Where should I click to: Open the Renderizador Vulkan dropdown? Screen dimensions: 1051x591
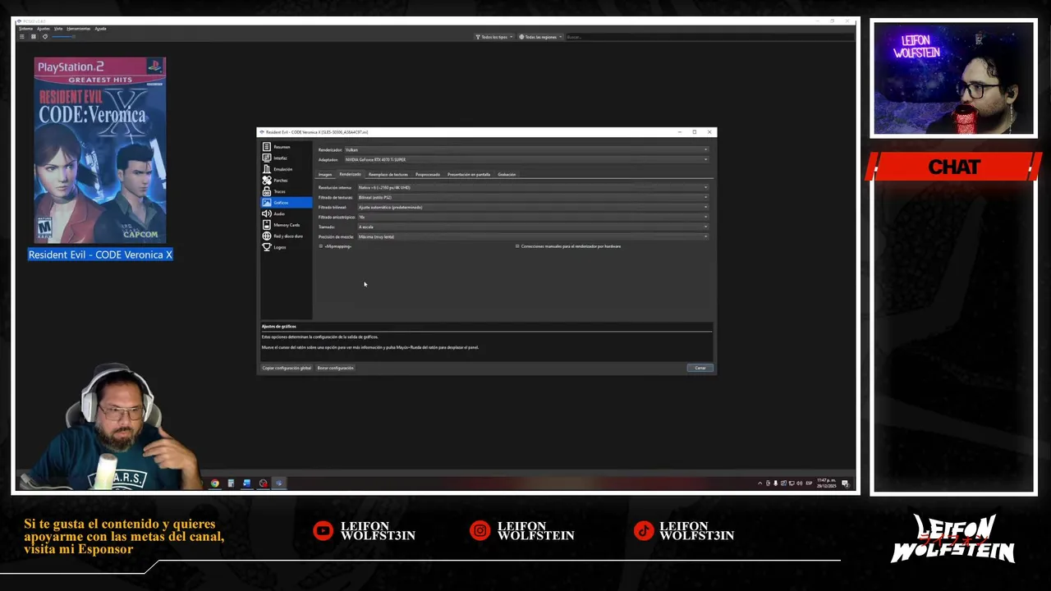(x=525, y=149)
